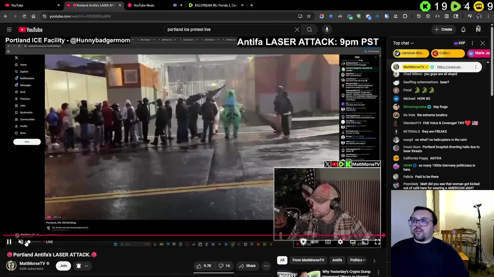Viewport: 494px width, 277px height.
Task: Like the video with 9.7K likes
Action: tap(204, 266)
